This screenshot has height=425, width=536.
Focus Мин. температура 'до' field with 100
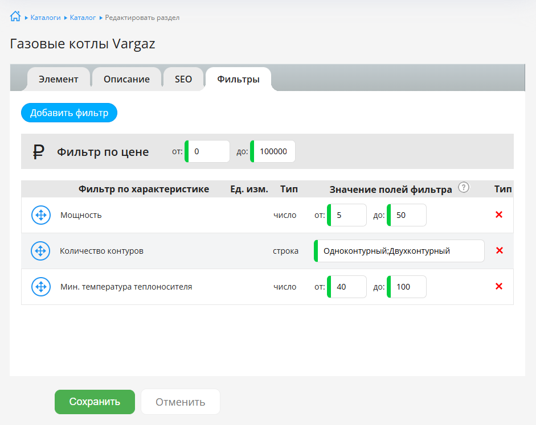coord(407,287)
